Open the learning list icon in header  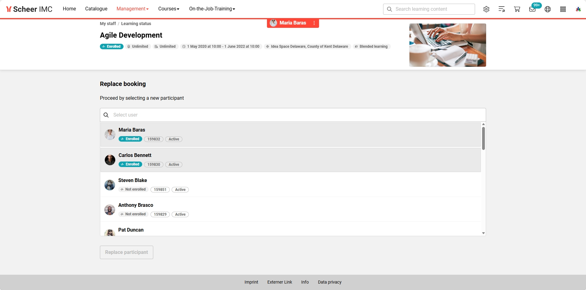[502, 9]
